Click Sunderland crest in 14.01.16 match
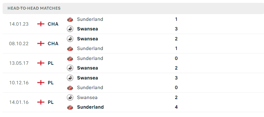 (70, 107)
